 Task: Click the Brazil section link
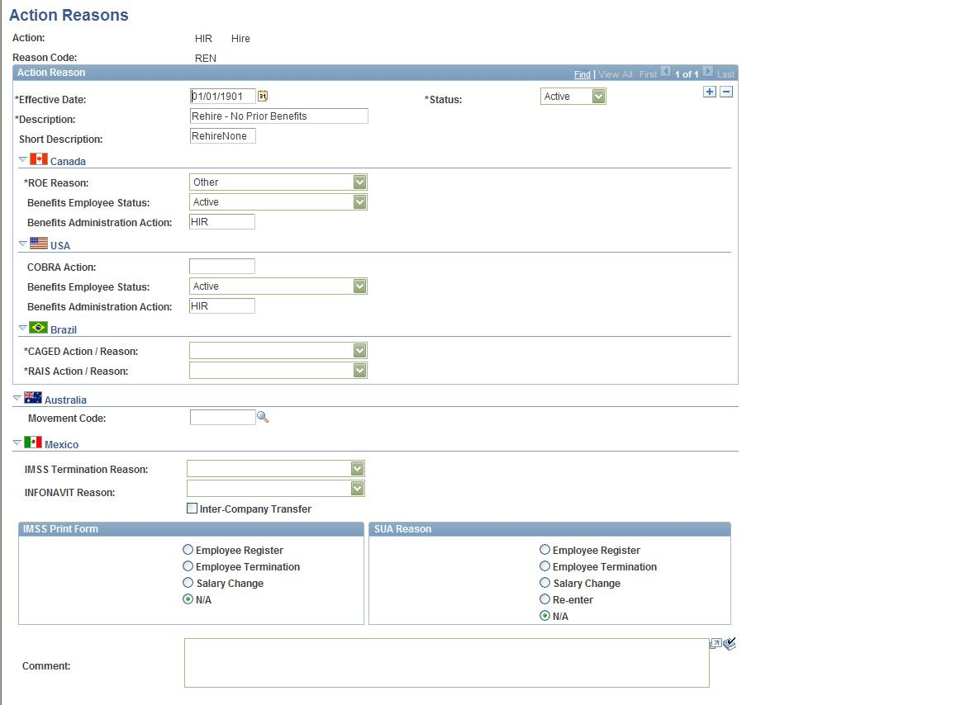pos(64,329)
